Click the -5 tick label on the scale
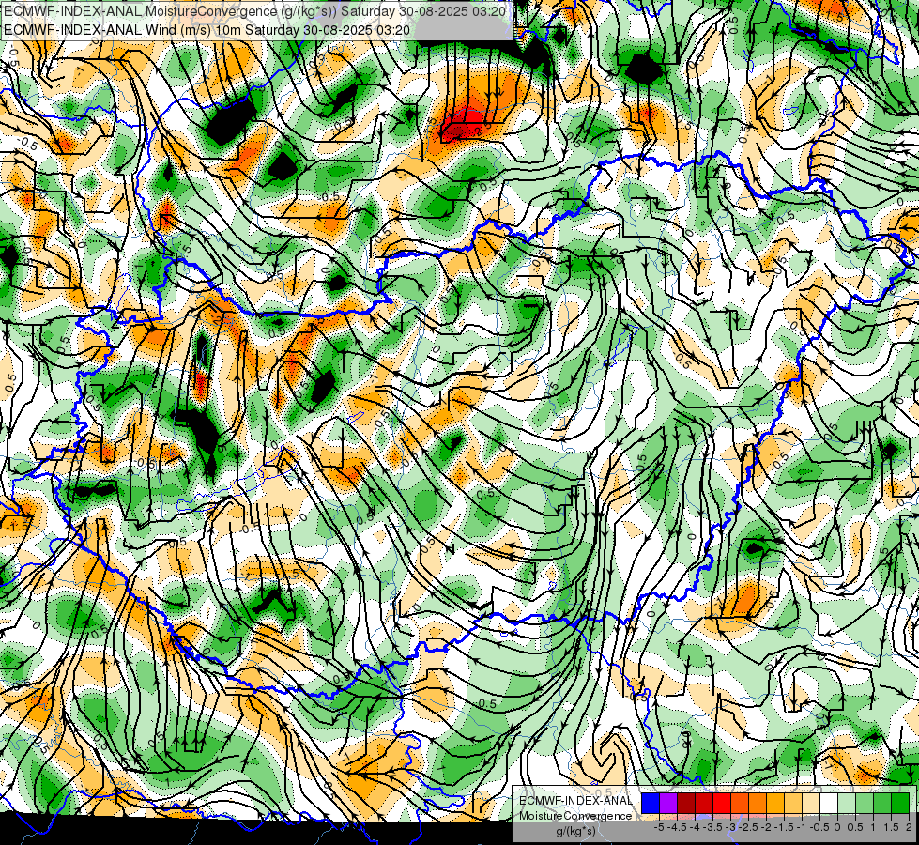The width and height of the screenshot is (919, 845). coord(660,827)
